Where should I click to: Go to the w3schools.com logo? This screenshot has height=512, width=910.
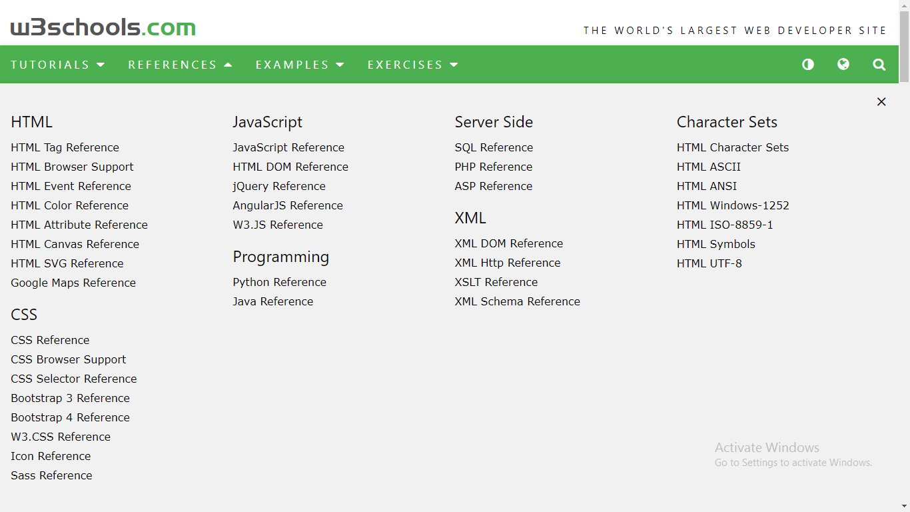click(103, 27)
